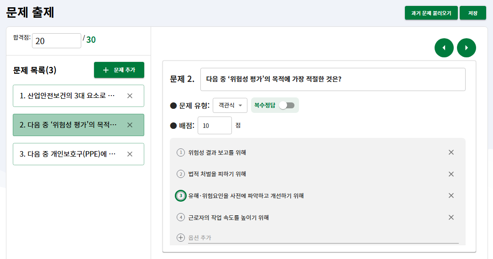
Task: Toggle the 복수정답 switch
Action: 287,105
